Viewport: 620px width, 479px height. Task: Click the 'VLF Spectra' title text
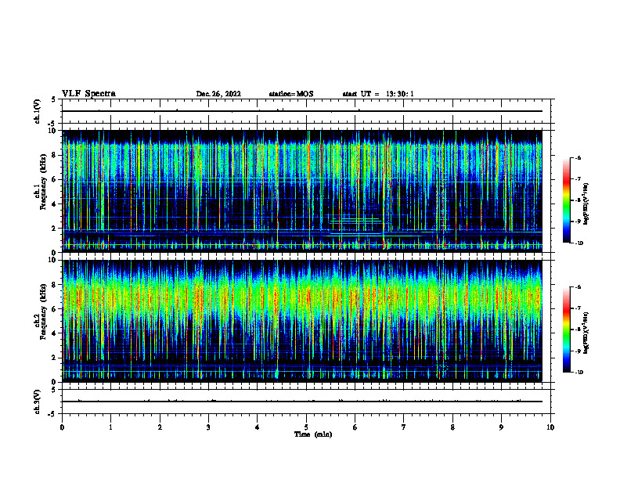coord(88,94)
